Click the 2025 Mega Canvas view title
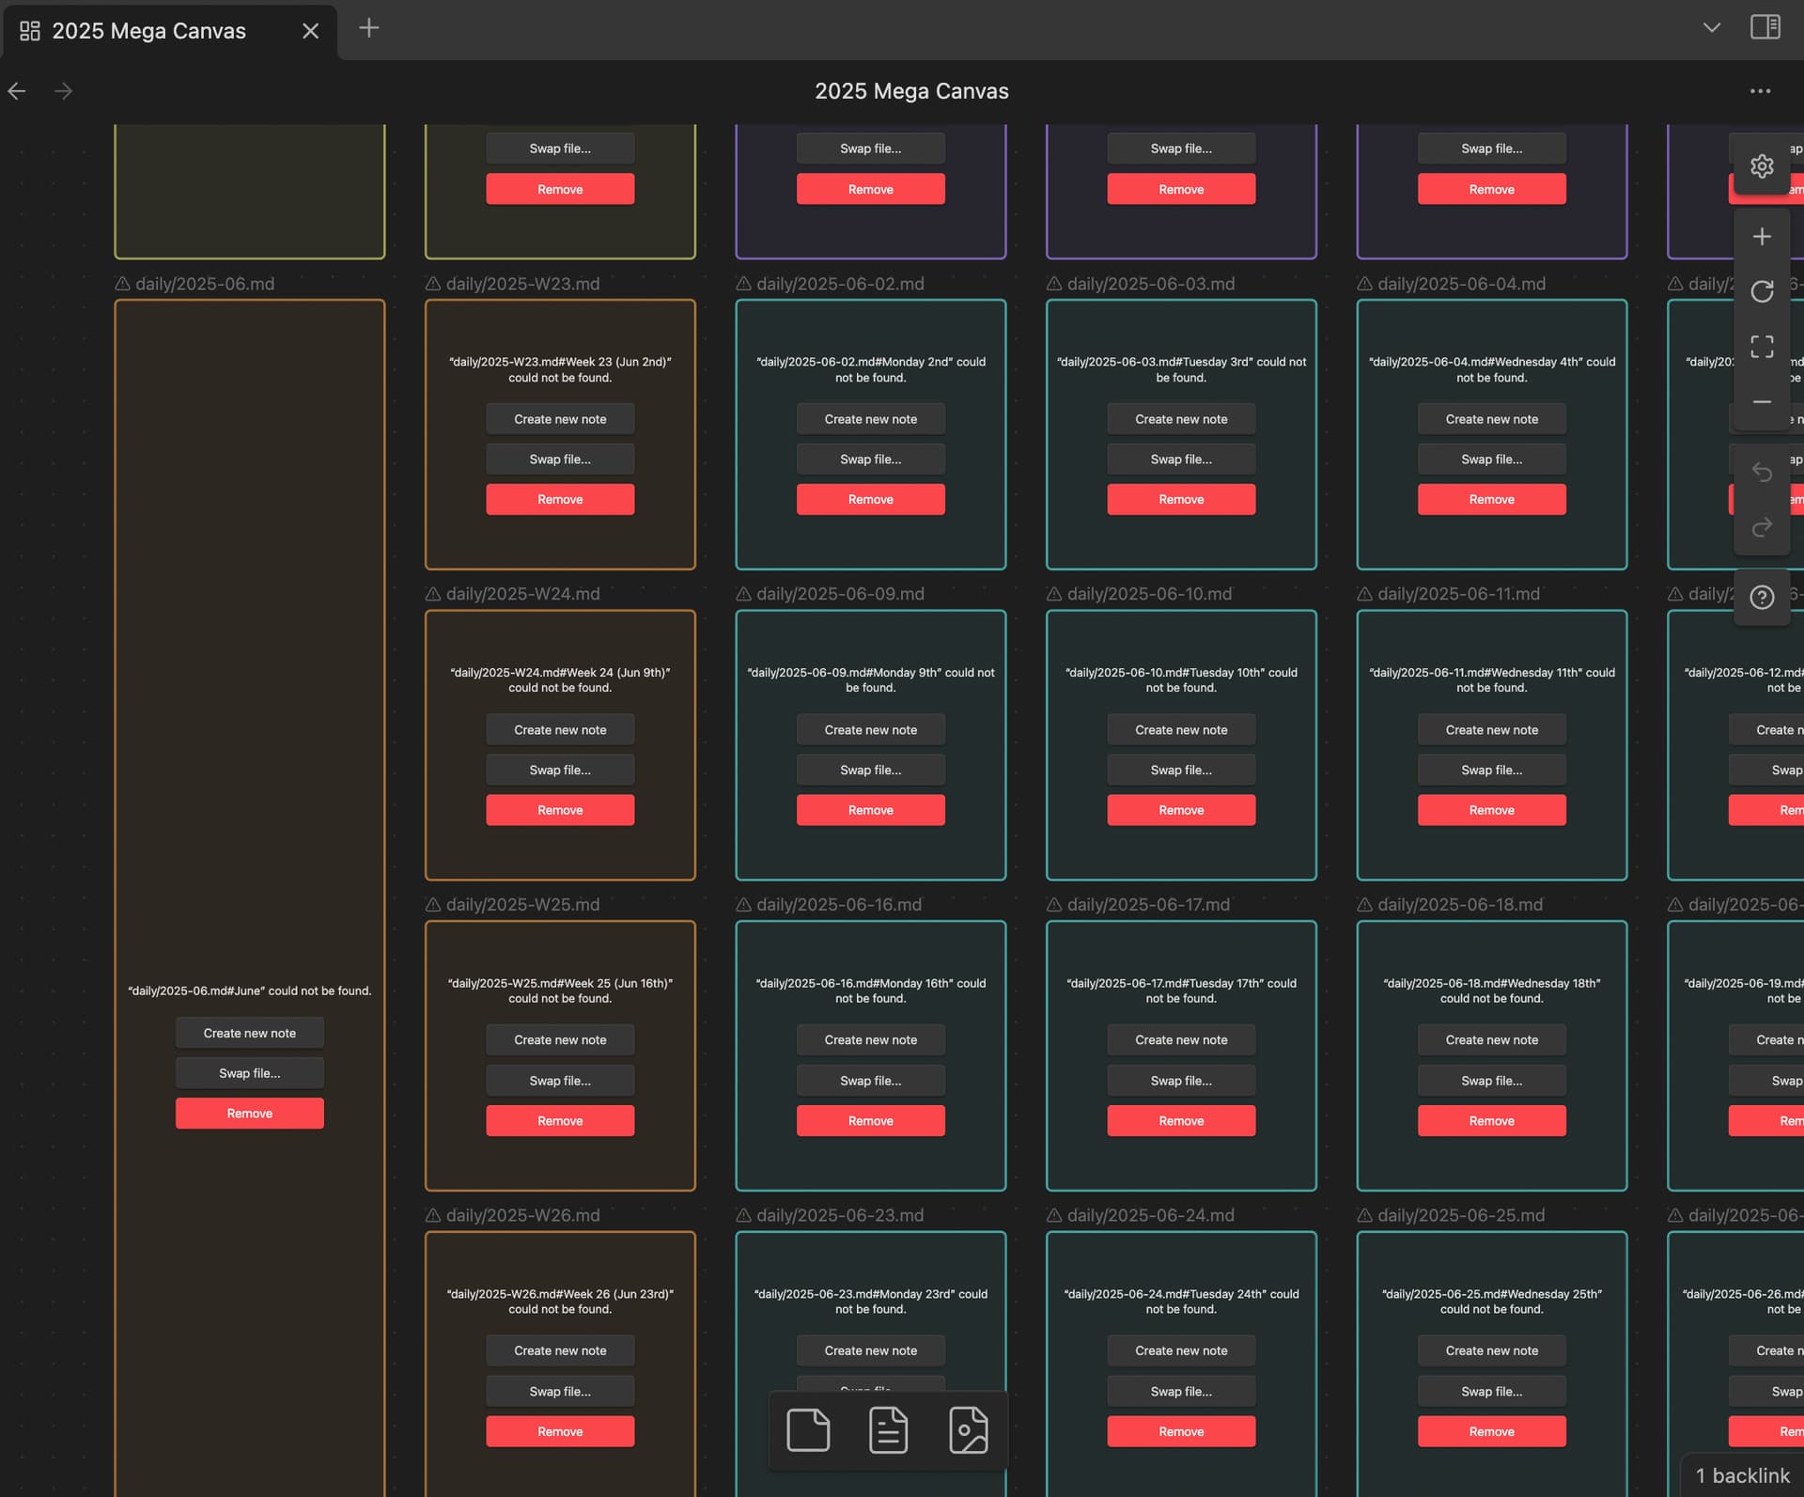The height and width of the screenshot is (1497, 1804). [911, 91]
